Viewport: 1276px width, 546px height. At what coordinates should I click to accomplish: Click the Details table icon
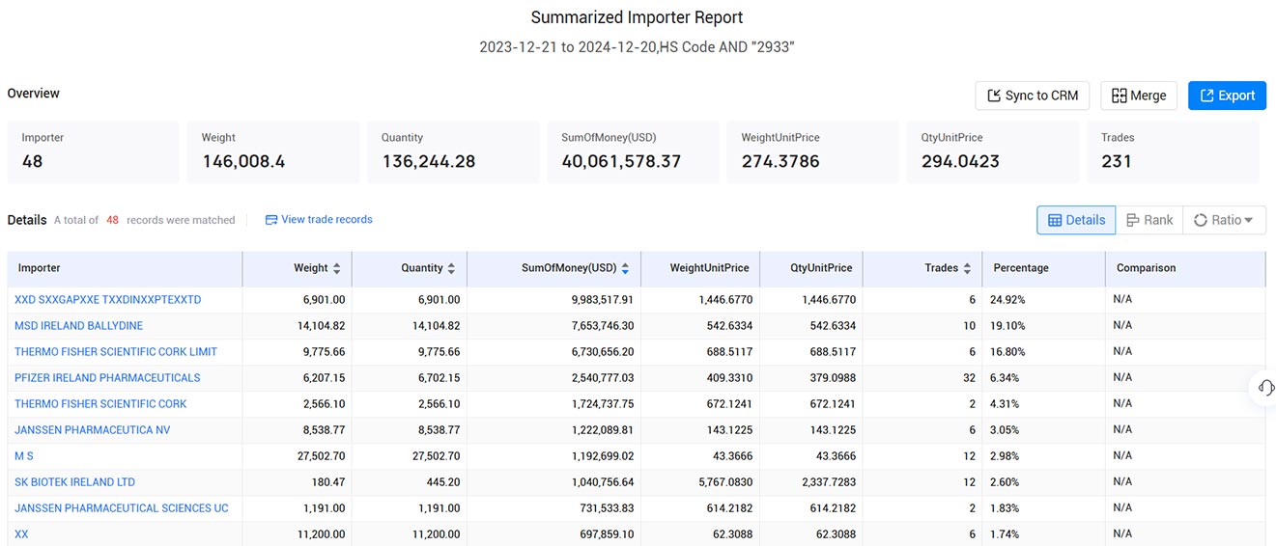coord(1055,220)
